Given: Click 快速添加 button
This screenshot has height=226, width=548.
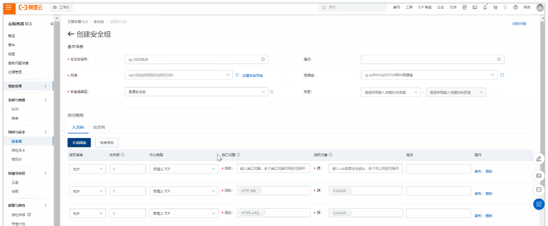Looking at the screenshot, I should (107, 142).
